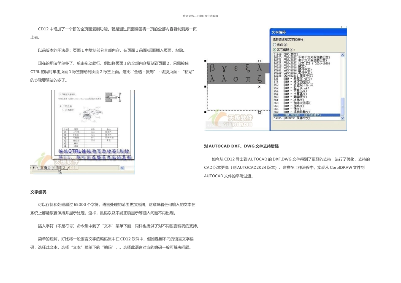This screenshot has width=401, height=283.
Task: Choose encoding 869 OEM 现代希腊文
Action: pos(306,112)
